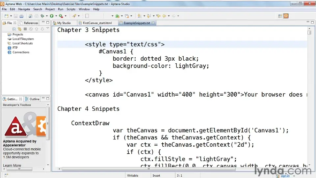This screenshot has width=316, height=178.
Task: Open the New file dropdown arrow
Action: [11, 16]
